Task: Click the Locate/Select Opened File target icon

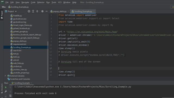Action: click(29, 11)
